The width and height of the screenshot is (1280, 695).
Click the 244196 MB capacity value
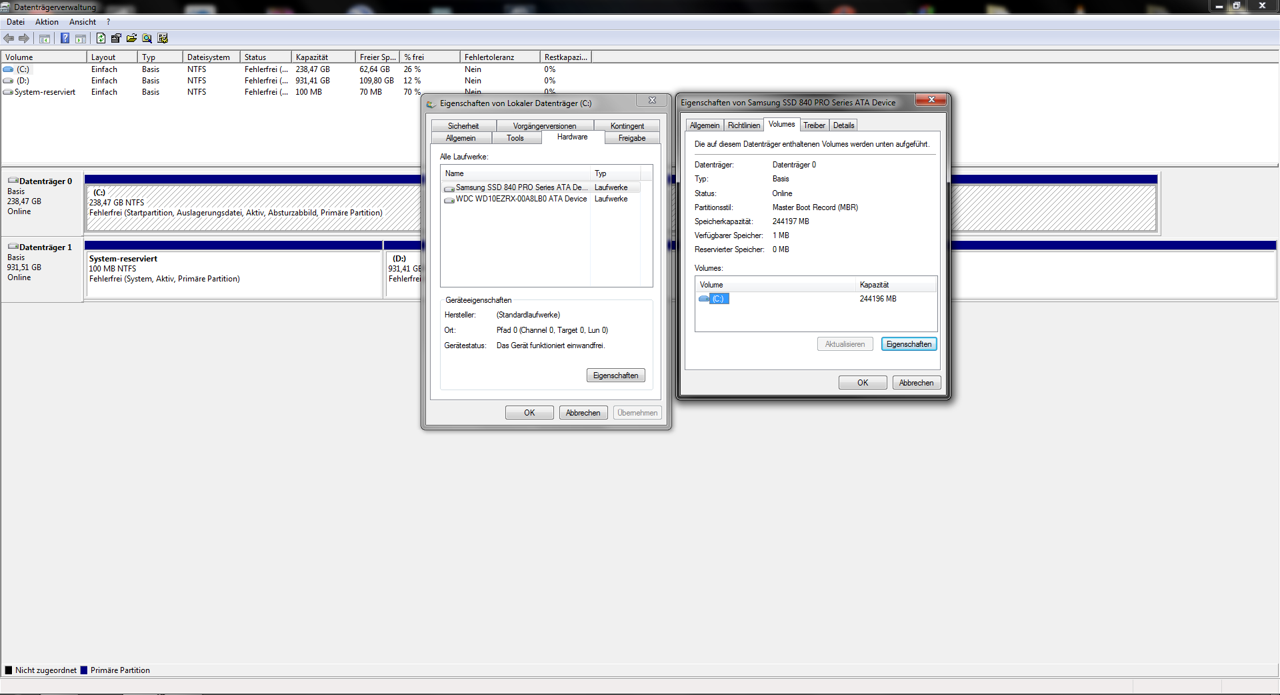(878, 299)
